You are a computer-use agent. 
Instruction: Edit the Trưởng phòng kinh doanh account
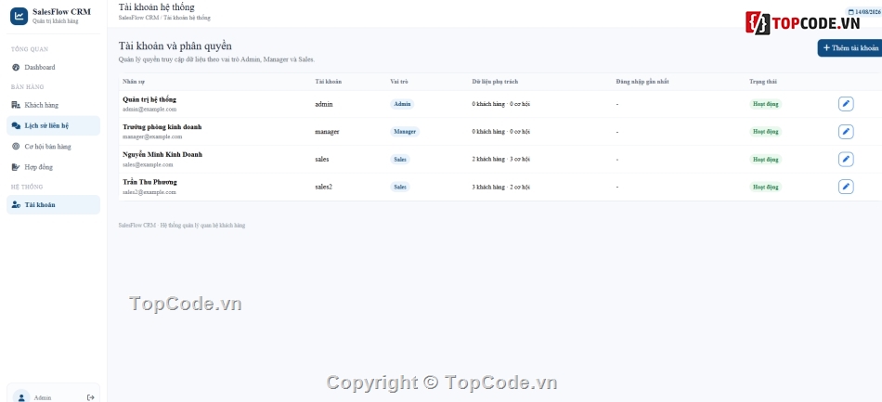coord(846,132)
